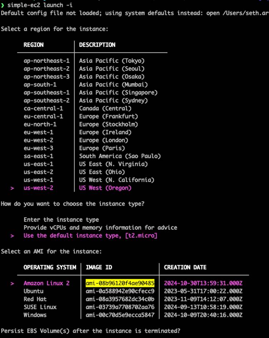The height and width of the screenshot is (338, 269).
Task: Select the Red Hat AMI row
Action: [x=35, y=299]
